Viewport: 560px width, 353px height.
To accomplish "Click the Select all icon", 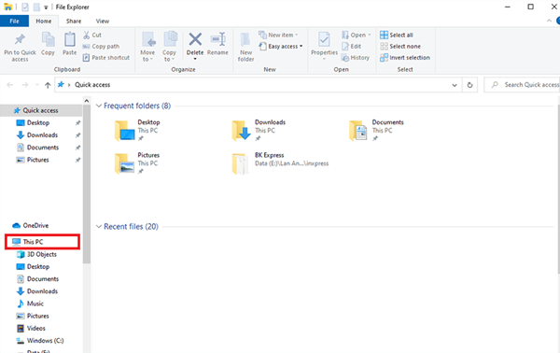I will [384, 35].
